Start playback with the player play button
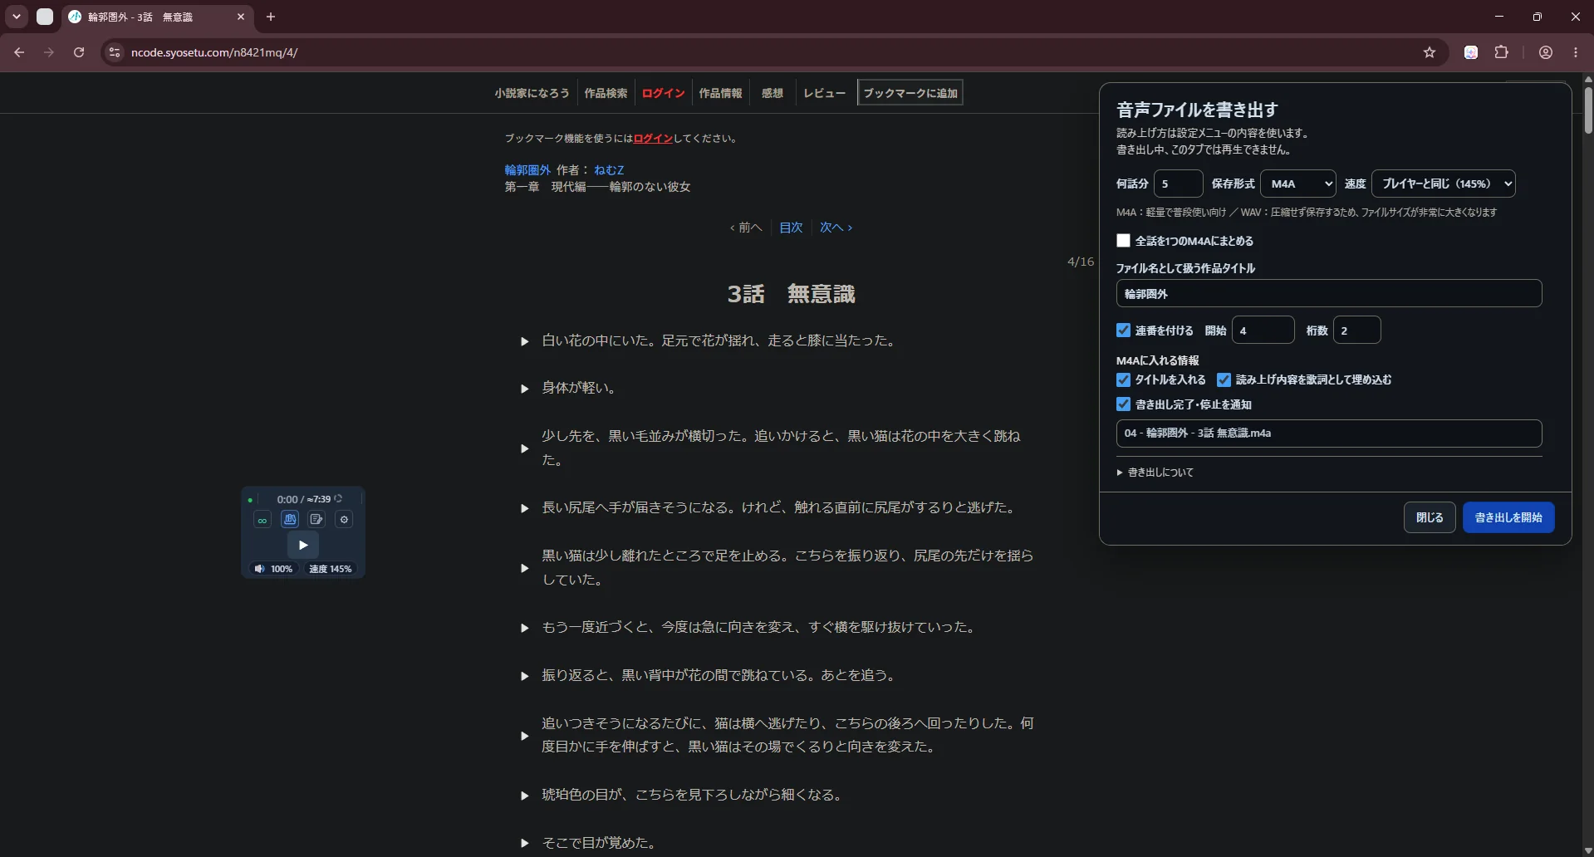 [303, 546]
